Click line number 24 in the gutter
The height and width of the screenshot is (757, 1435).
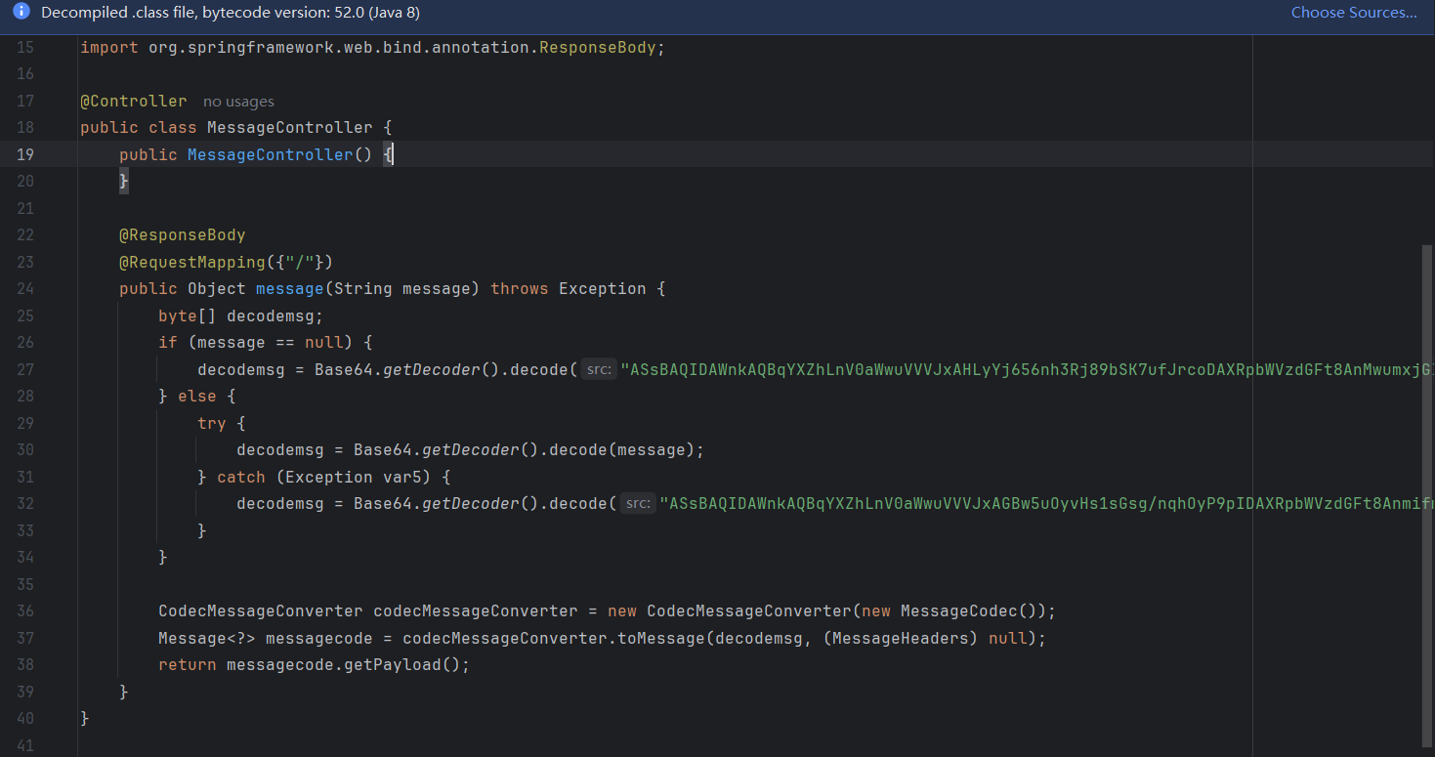25,288
